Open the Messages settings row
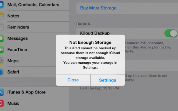The width and height of the screenshot is (178, 111). coord(28,38)
